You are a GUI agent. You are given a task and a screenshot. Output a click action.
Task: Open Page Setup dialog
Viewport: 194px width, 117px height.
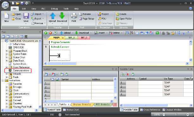(87, 19)
